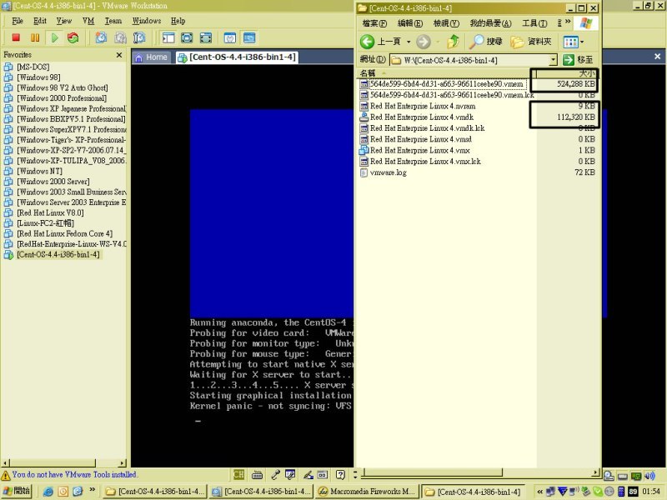The height and width of the screenshot is (500, 667).
Task: Open VM menu in VMware Workstation
Action: tap(88, 21)
